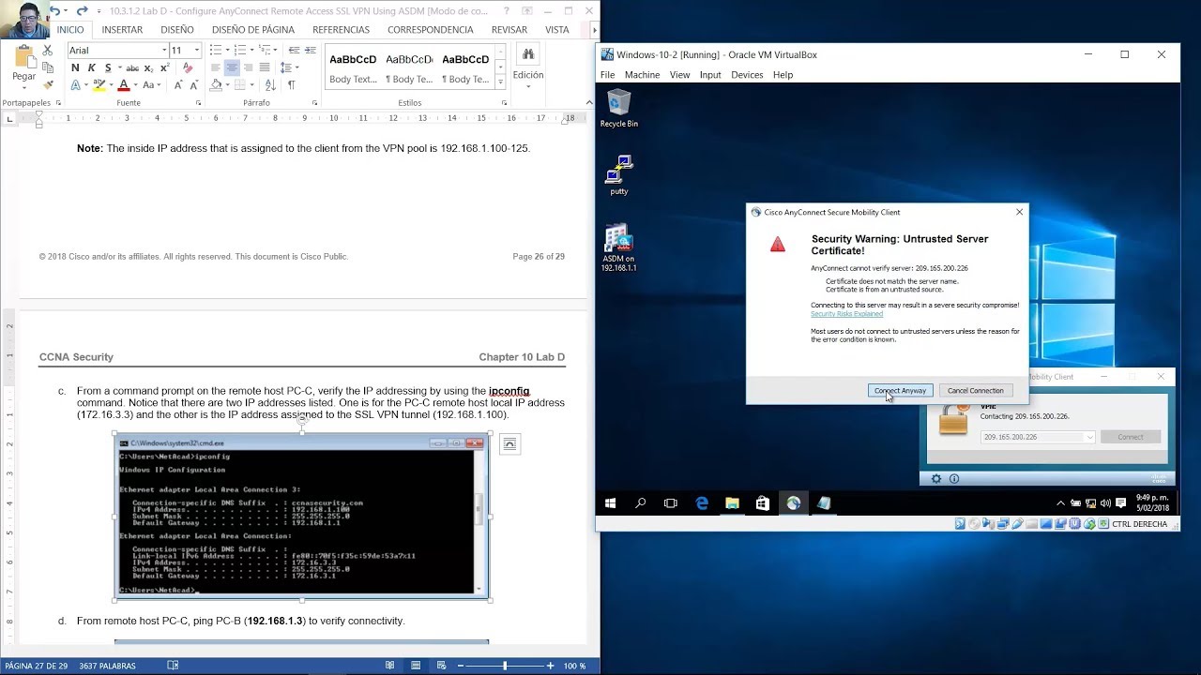Open AnyConnect settings gear icon

coord(935,478)
